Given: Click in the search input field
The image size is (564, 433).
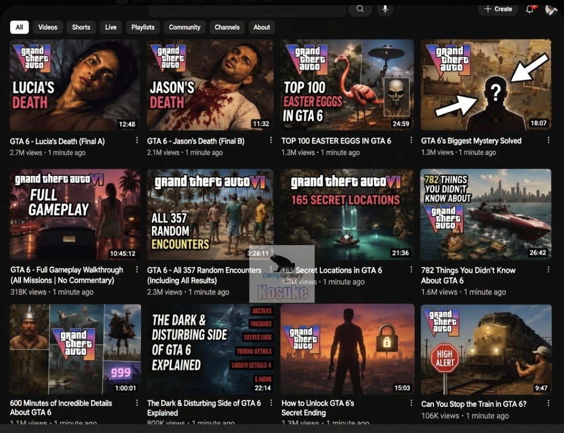Looking at the screenshot, I should (248, 10).
